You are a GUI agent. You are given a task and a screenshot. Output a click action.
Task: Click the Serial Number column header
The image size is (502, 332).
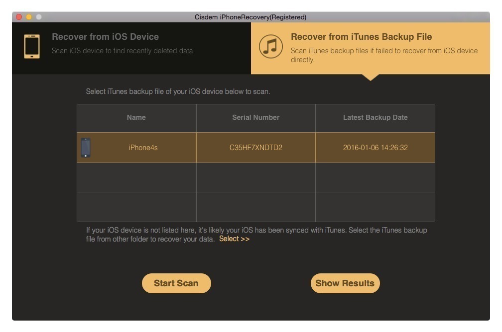pyautogui.click(x=256, y=118)
